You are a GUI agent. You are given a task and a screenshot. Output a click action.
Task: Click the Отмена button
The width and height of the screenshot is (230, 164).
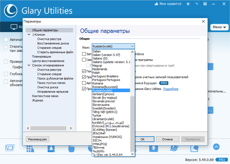point(168,139)
